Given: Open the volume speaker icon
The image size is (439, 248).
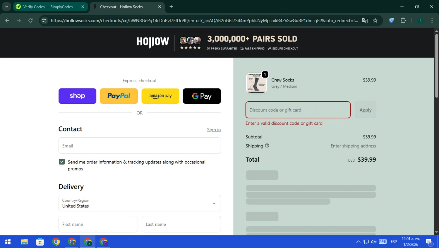Looking at the screenshot, I should pyautogui.click(x=374, y=242).
